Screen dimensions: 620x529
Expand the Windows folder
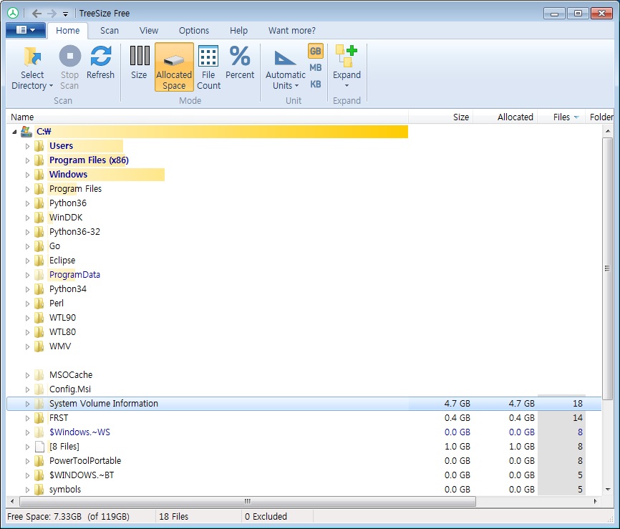27,175
